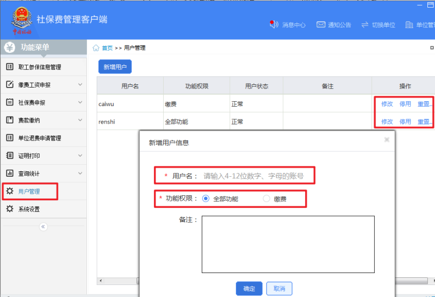Expand the 社保费申报 menu chevron
The width and height of the screenshot is (435, 297).
(80, 102)
